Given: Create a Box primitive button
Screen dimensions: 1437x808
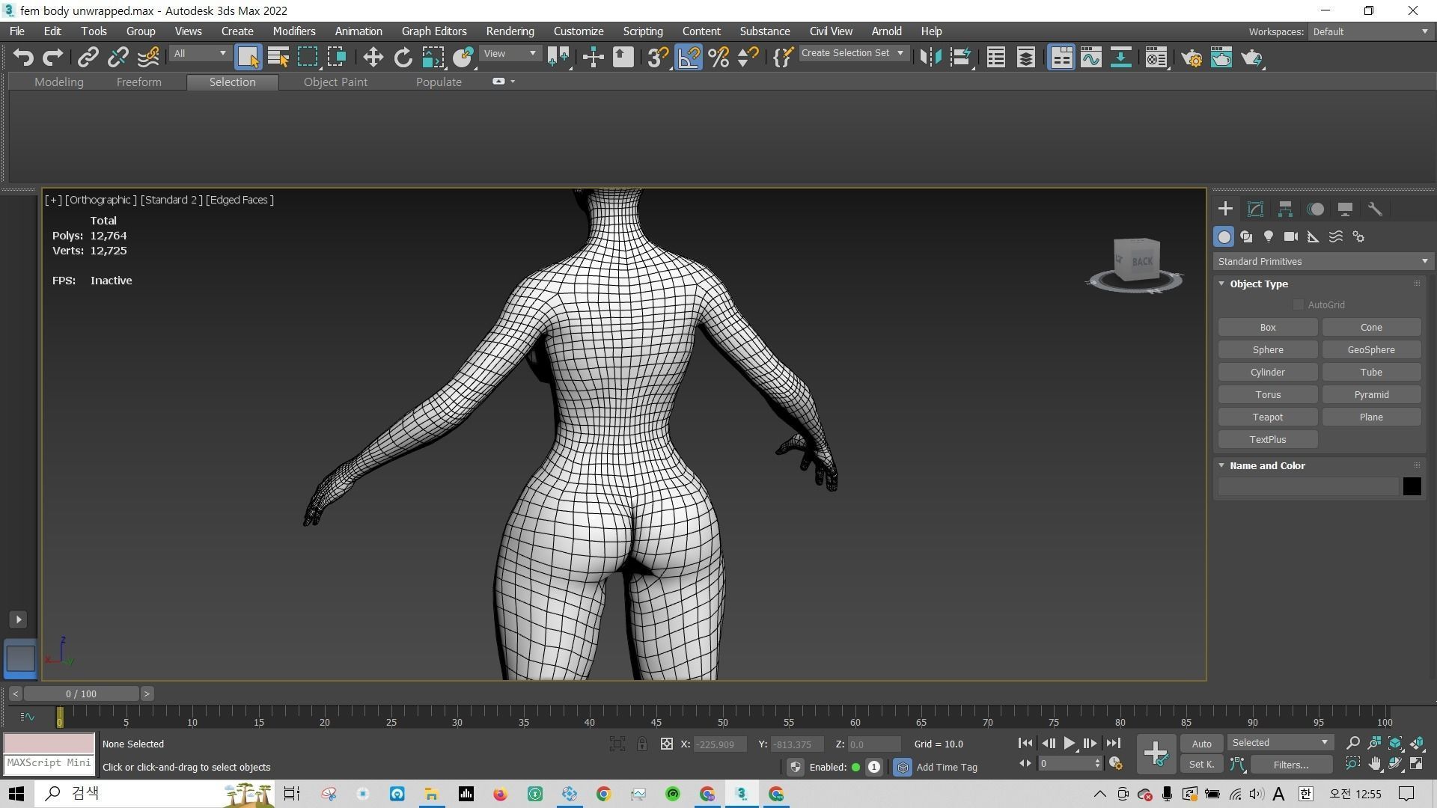Looking at the screenshot, I should (x=1268, y=327).
